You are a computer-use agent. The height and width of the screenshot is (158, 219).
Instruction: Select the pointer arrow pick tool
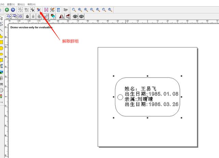click(x=1, y=18)
